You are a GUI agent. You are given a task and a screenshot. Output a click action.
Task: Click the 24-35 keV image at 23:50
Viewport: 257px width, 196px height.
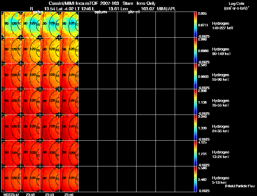click(x=31, y=128)
